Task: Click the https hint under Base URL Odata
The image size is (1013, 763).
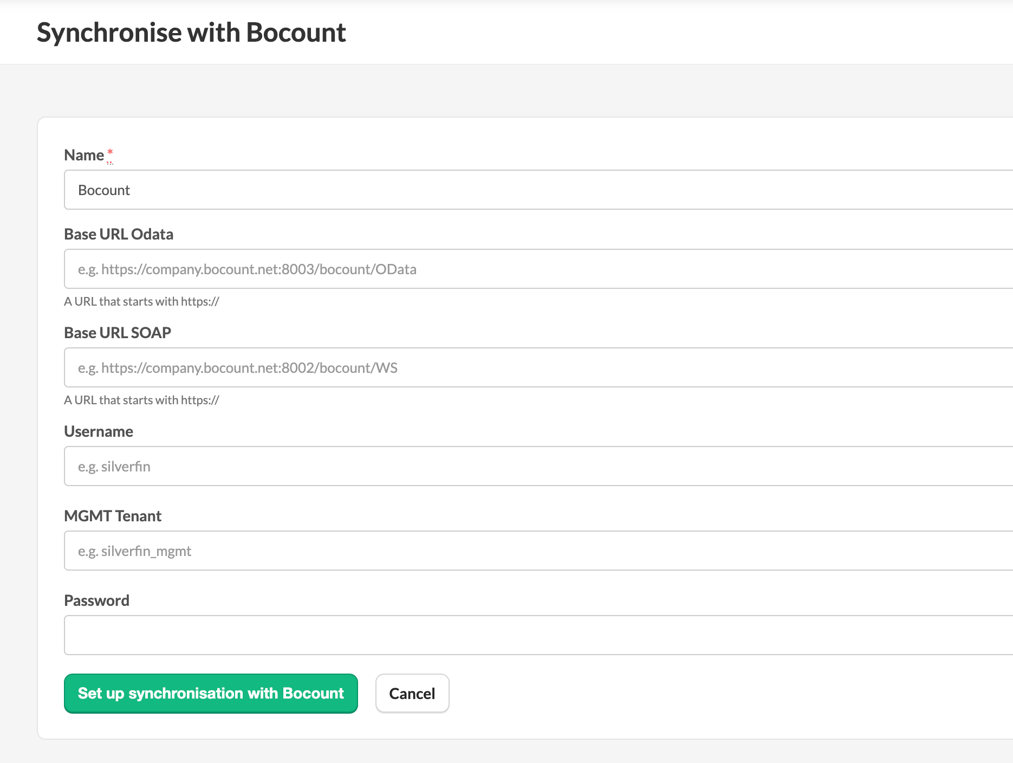Action: click(141, 301)
